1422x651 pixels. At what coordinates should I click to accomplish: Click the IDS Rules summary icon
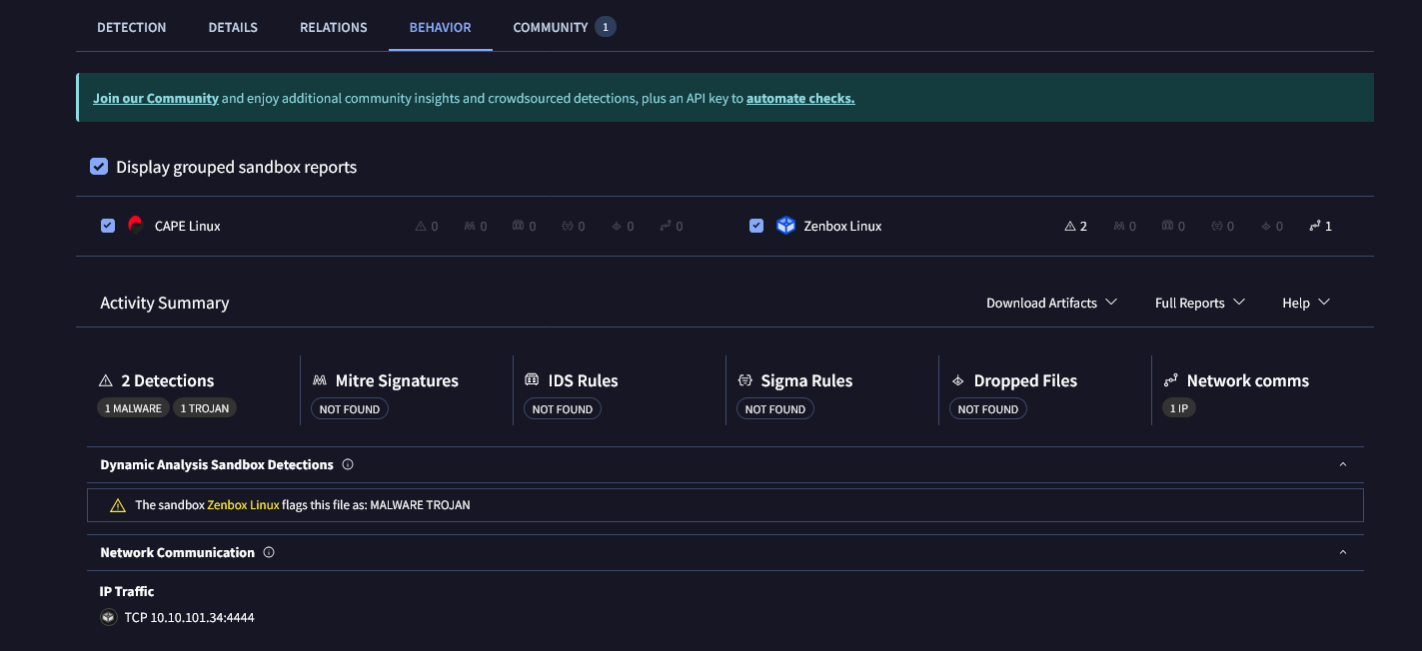(x=532, y=380)
